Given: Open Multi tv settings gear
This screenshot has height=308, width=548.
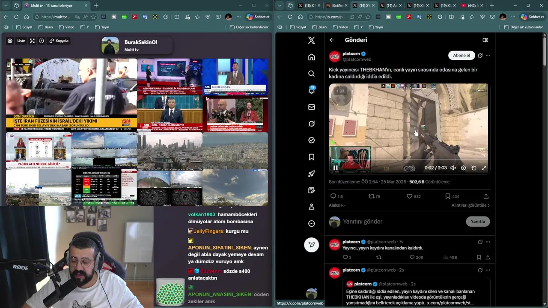Looking at the screenshot, I should tap(10, 41).
